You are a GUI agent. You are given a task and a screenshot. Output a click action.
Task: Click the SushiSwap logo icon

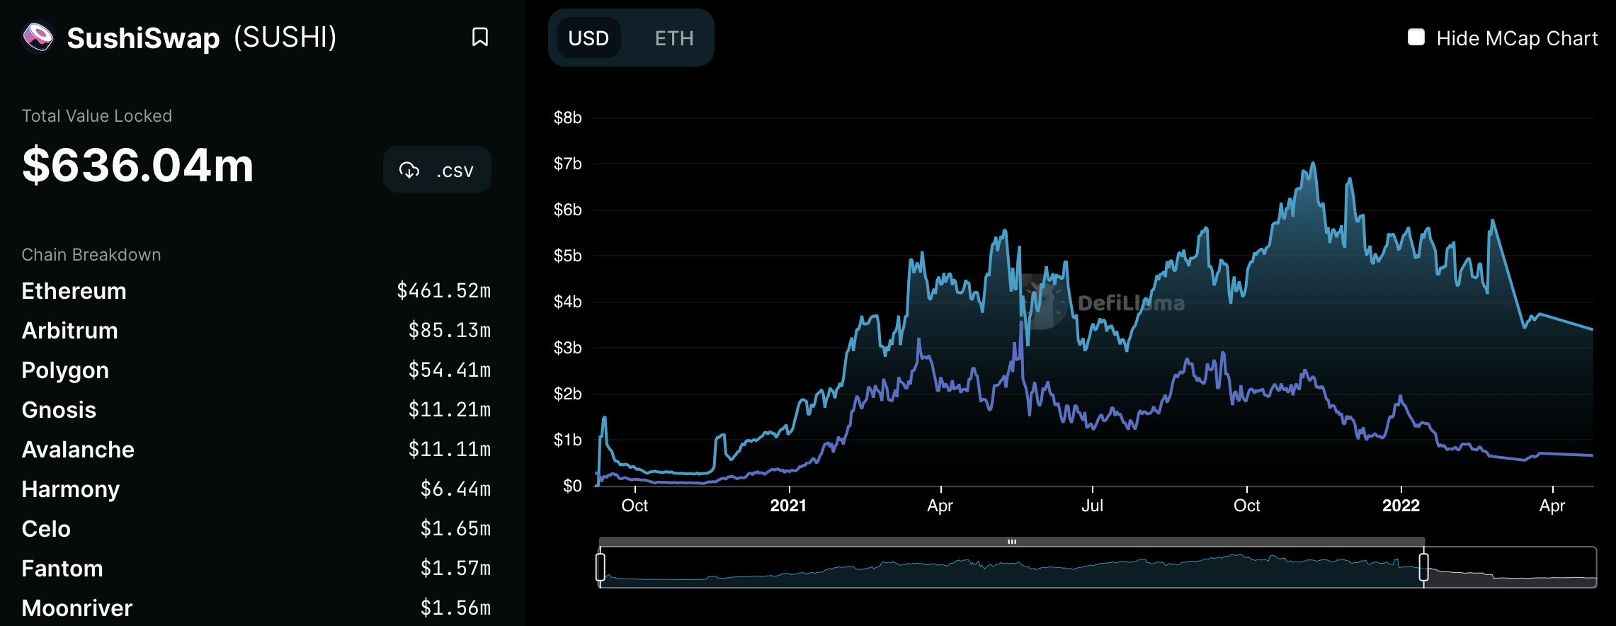(38, 37)
